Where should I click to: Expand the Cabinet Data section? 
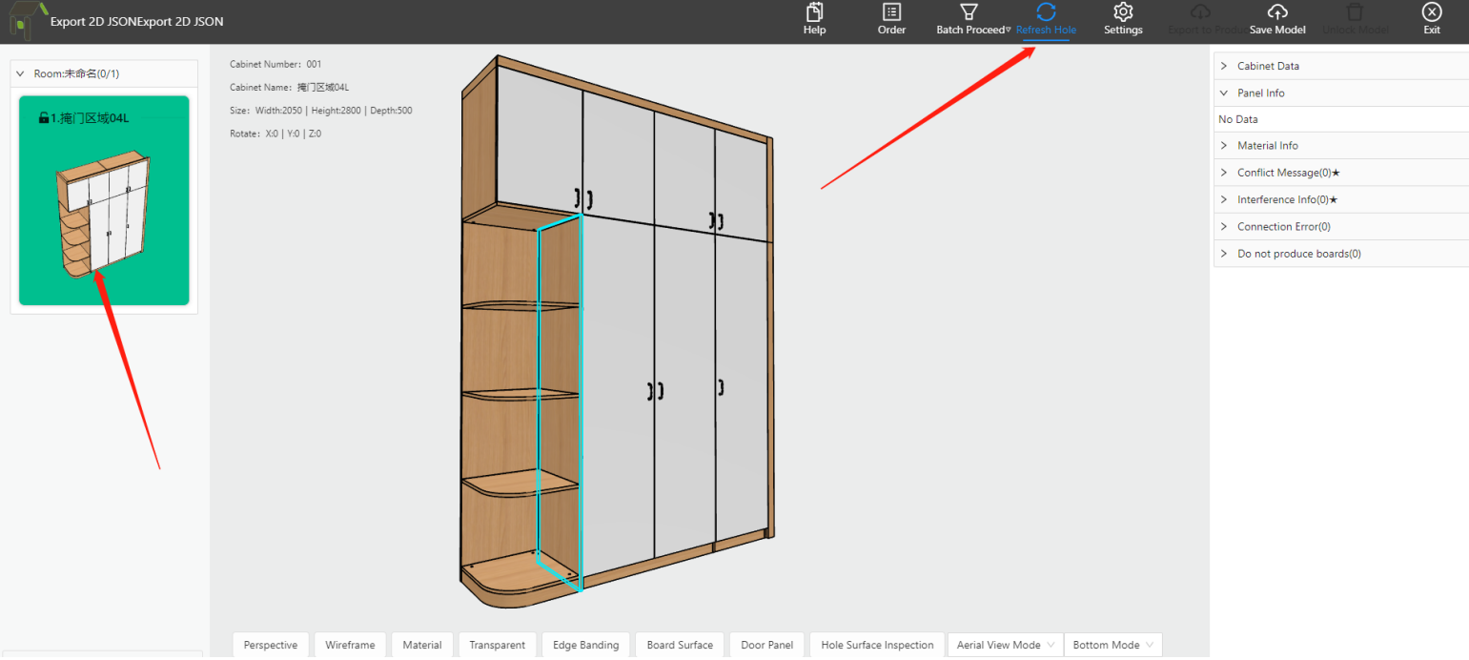click(x=1267, y=66)
